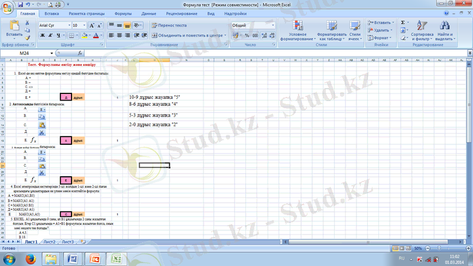
Task: Open the number format dropdown (Общий)
Action: coord(273,26)
